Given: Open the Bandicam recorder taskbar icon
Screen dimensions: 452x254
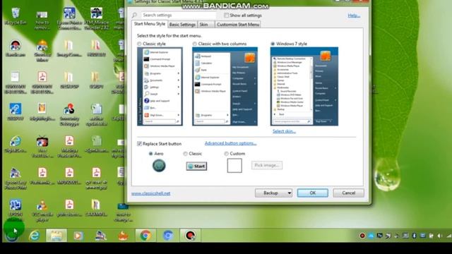Looking at the screenshot, I should (x=190, y=235).
